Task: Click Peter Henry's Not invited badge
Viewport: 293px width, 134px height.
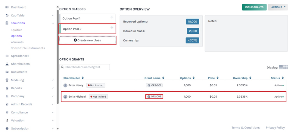Action: tap(96, 85)
